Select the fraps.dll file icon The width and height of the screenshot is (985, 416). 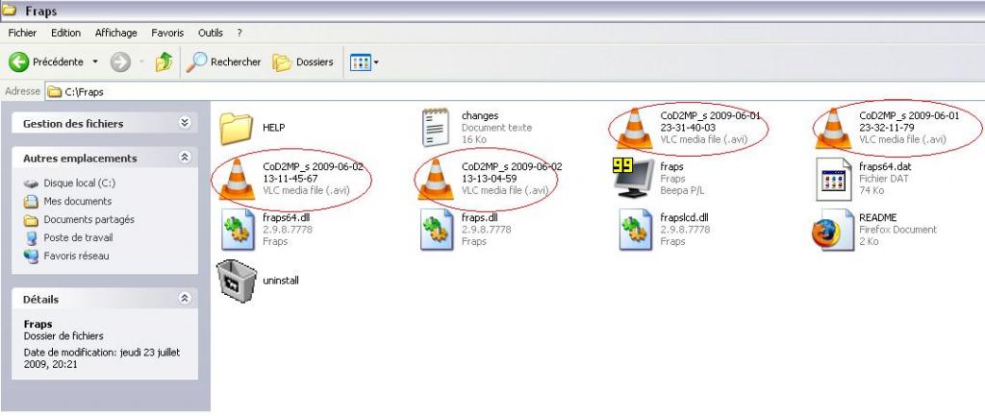[x=437, y=230]
